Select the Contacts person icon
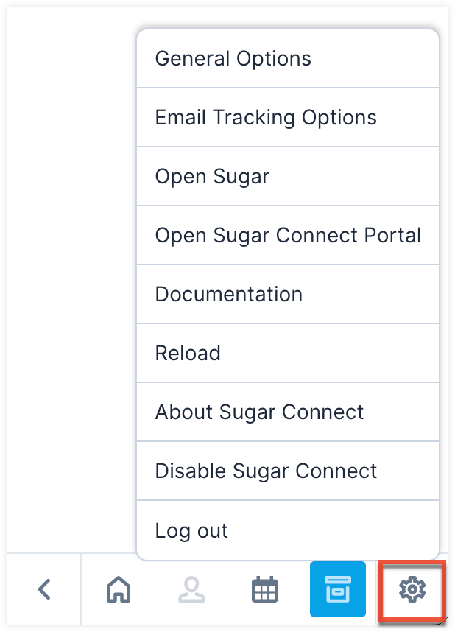This screenshot has width=455, height=632. click(191, 589)
